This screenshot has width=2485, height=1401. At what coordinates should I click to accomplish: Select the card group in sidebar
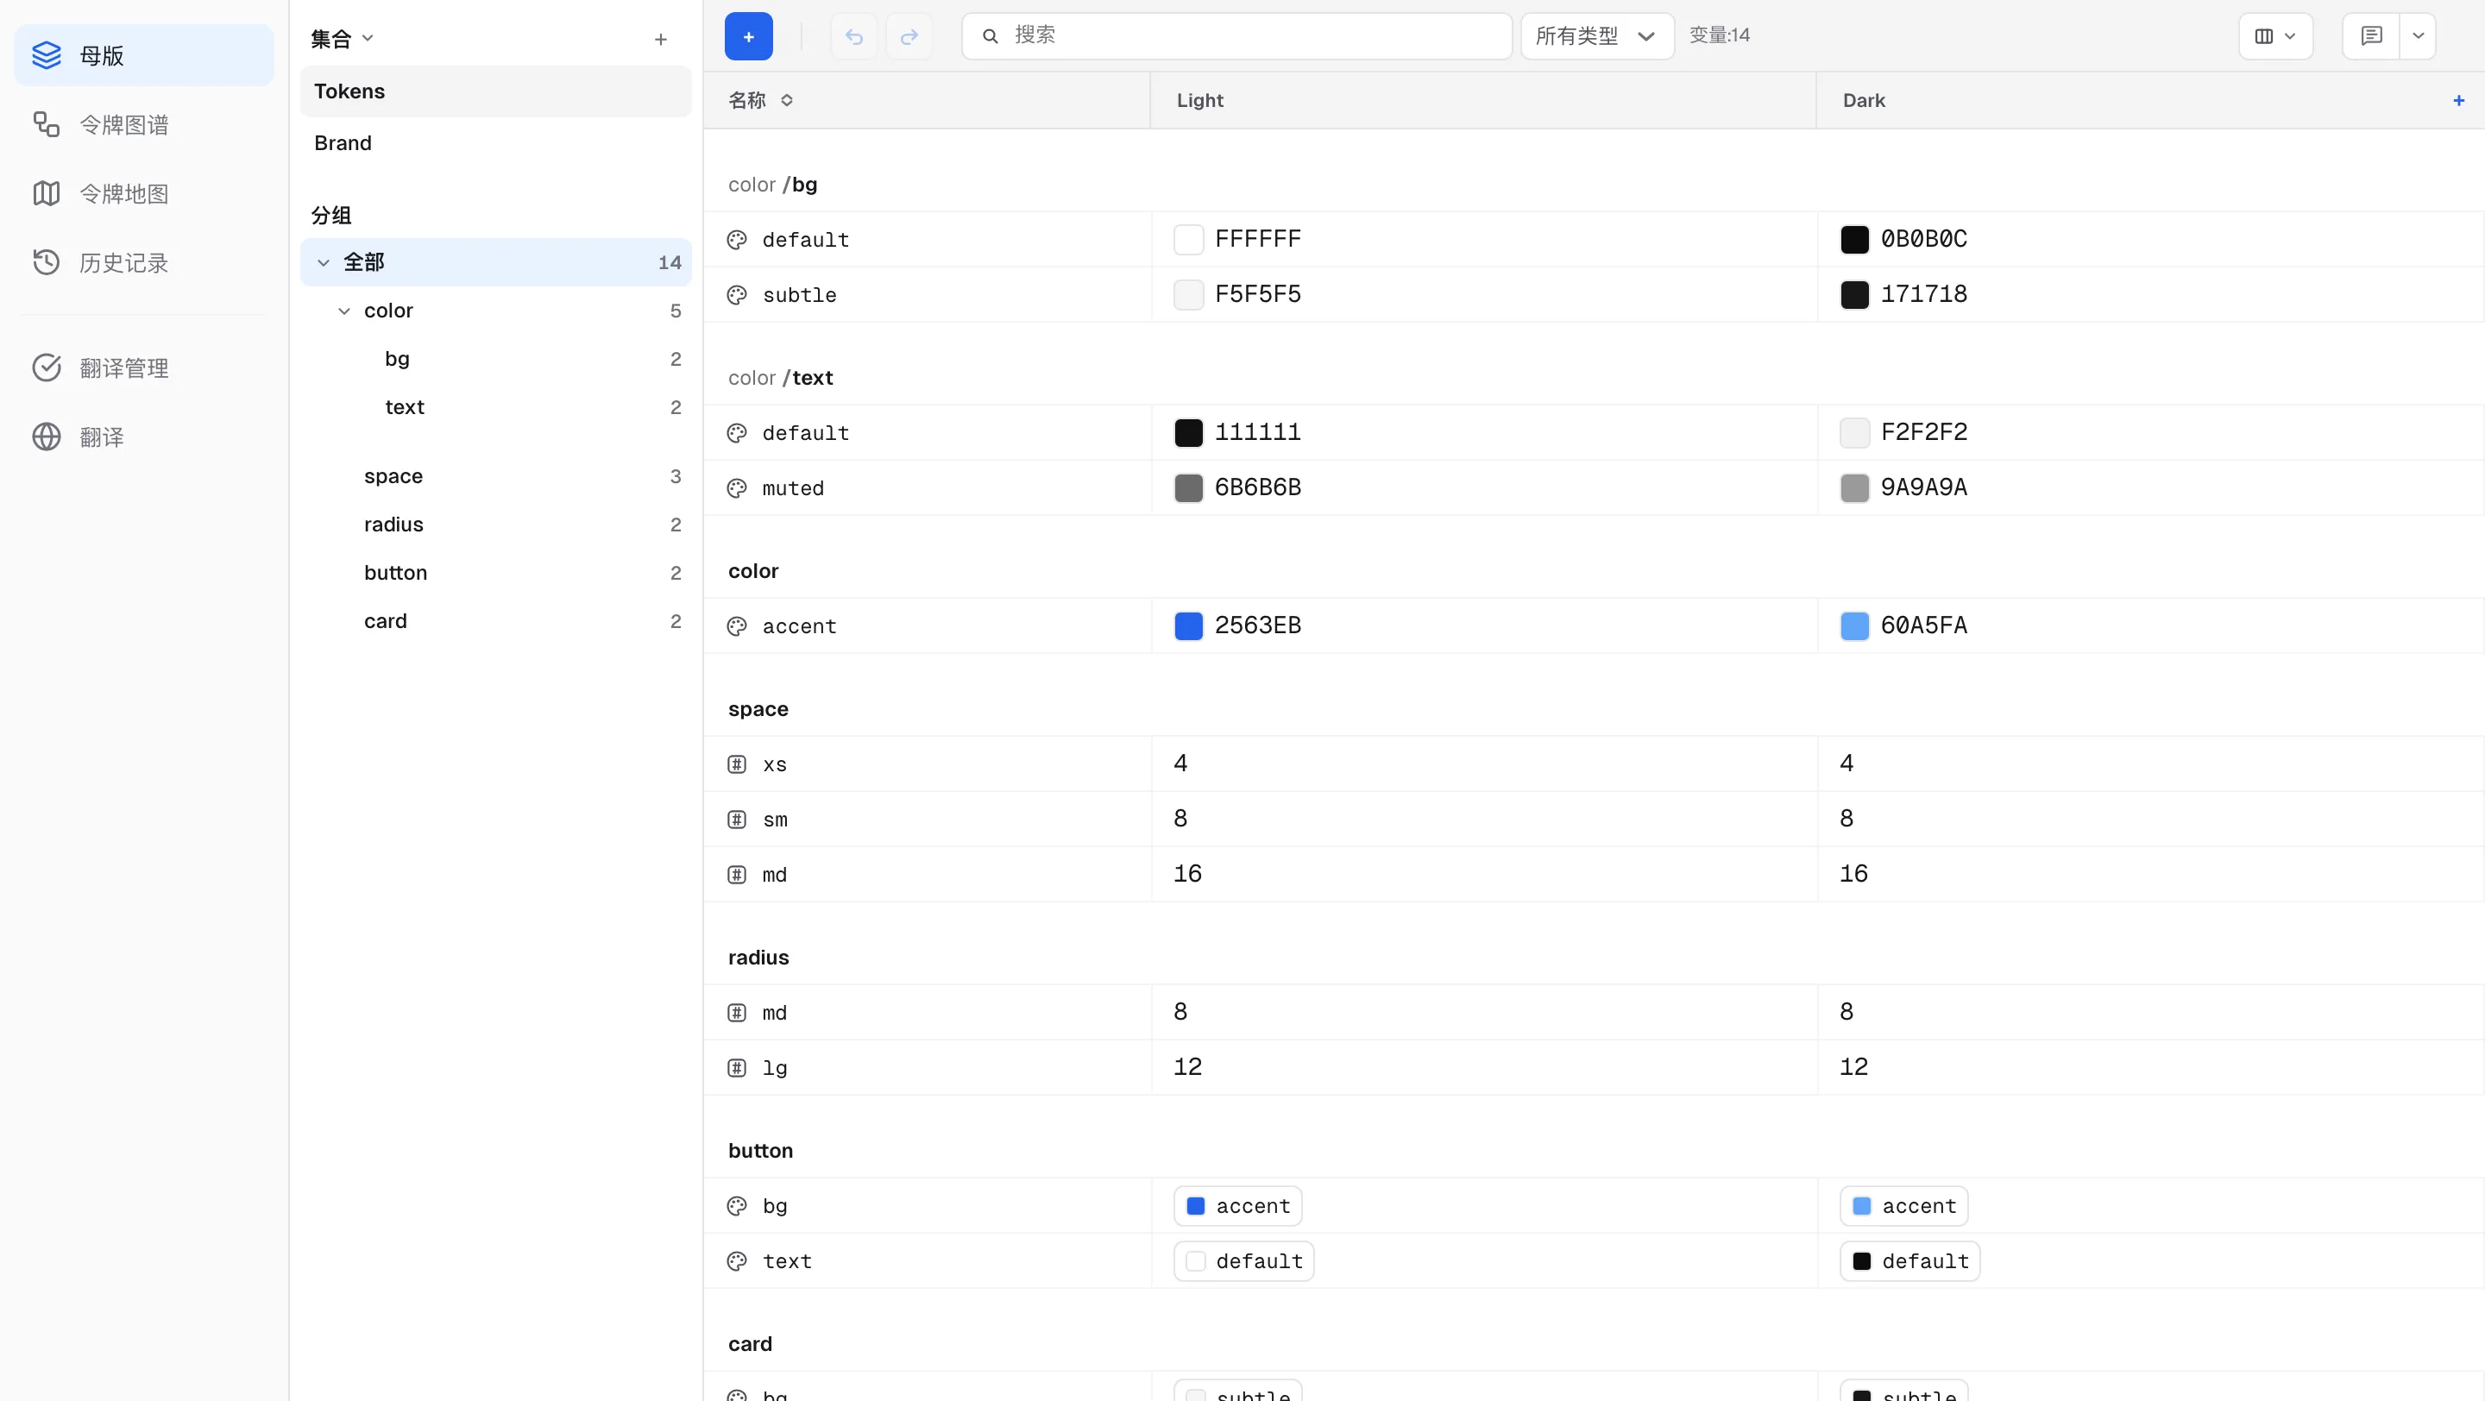pos(496,621)
